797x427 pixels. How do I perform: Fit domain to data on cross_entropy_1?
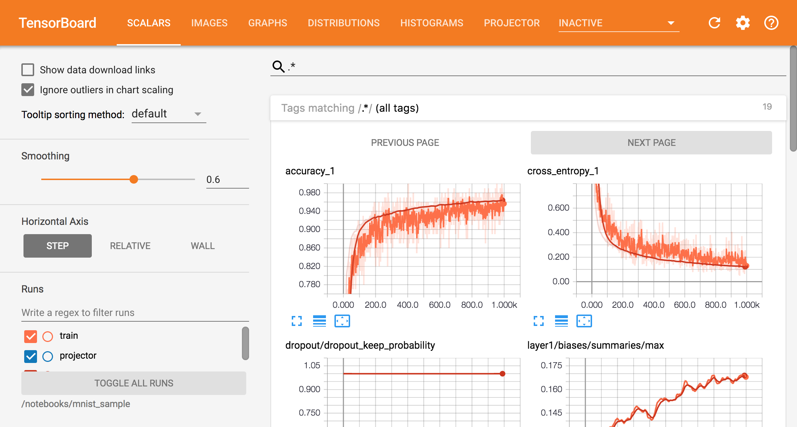pyautogui.click(x=584, y=321)
